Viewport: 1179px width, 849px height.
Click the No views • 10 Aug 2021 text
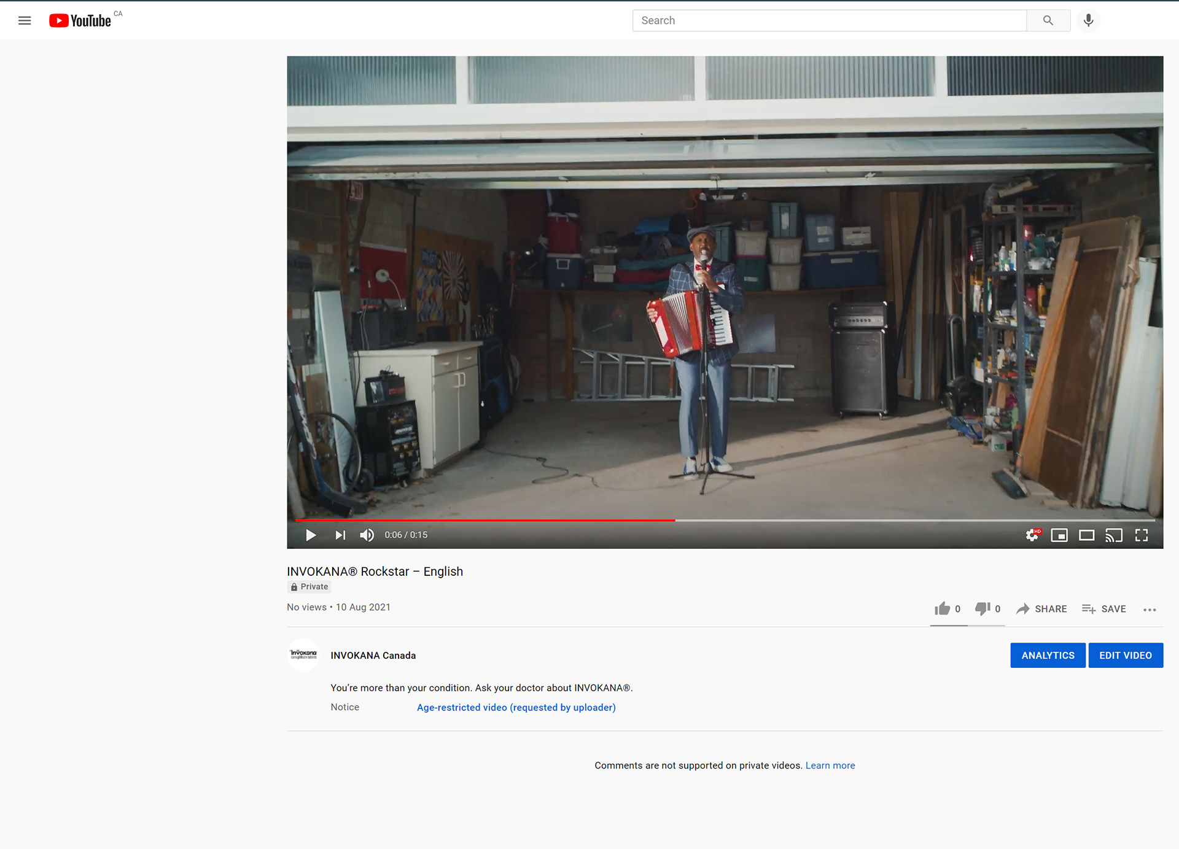338,607
